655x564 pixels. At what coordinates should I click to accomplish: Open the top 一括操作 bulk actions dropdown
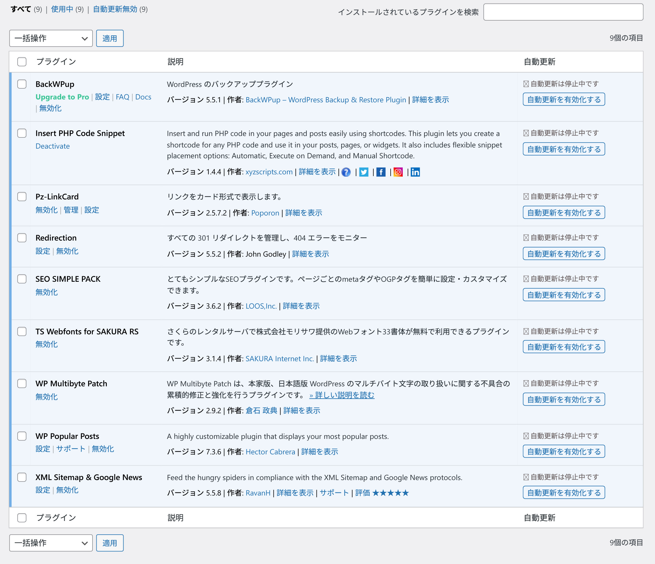tap(51, 39)
